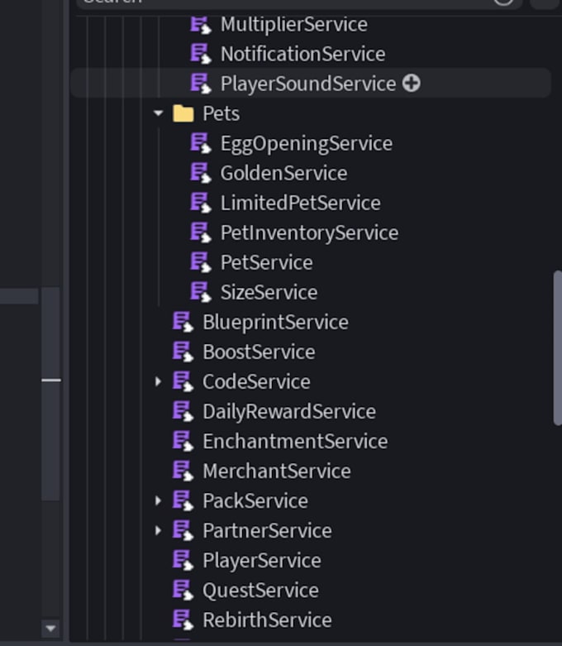Select the PartnerService label
Screen dimensions: 562x646
click(267, 531)
